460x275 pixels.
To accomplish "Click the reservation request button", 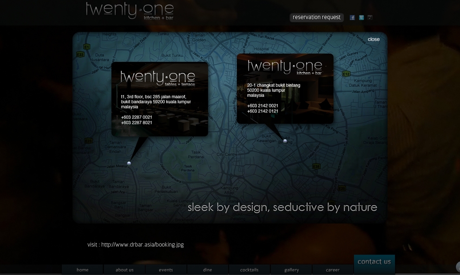I will (x=316, y=17).
